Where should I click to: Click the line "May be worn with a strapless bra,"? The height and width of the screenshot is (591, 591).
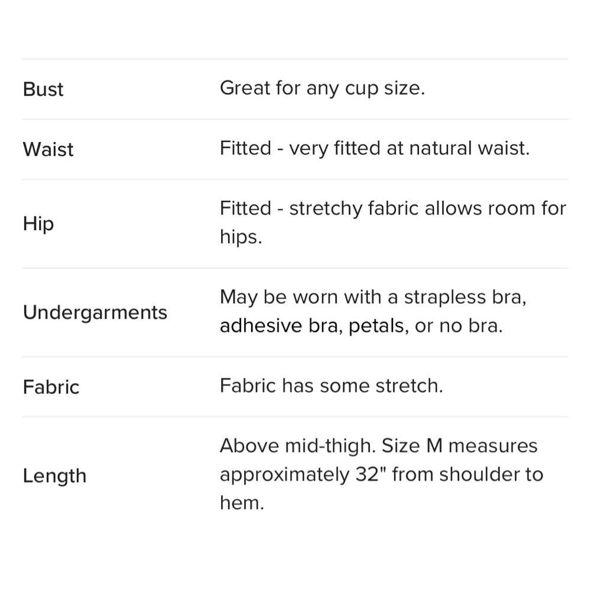coord(373,297)
